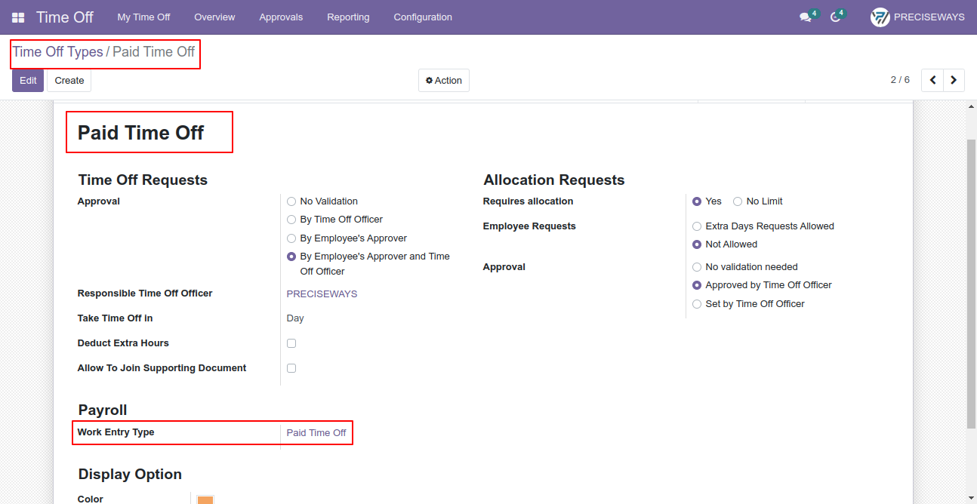Select the No Validation approval radio

coord(291,201)
